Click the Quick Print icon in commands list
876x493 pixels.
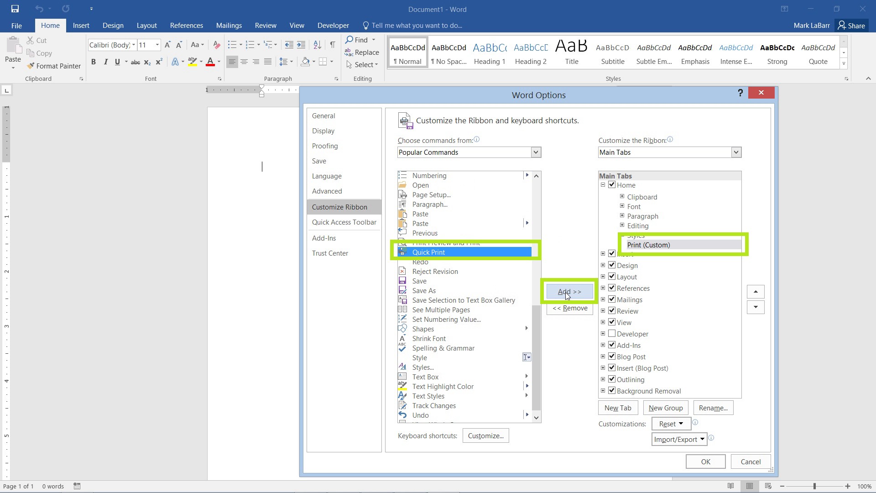point(403,252)
